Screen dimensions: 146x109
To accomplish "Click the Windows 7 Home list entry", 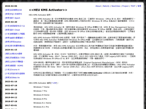I will 41,87.
